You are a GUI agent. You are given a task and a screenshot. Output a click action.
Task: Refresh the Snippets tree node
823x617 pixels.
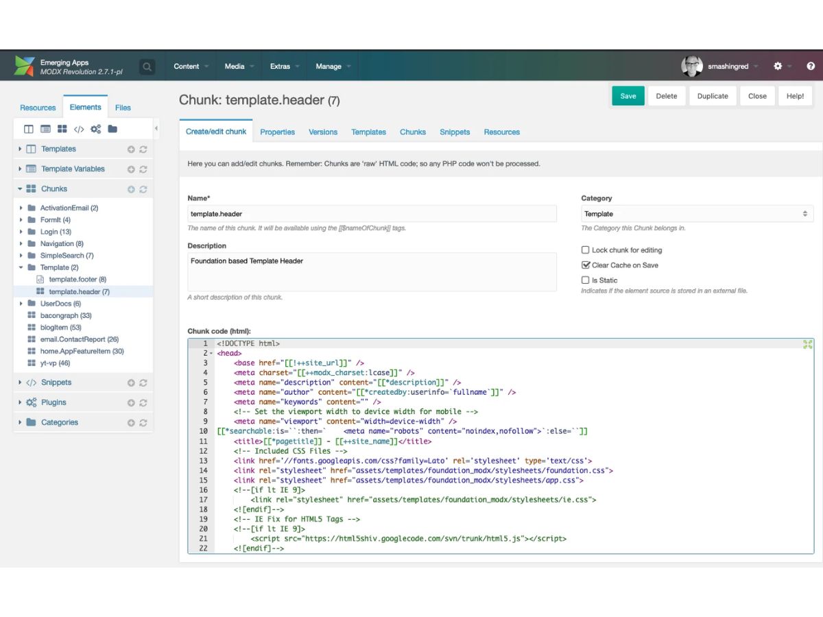143,383
